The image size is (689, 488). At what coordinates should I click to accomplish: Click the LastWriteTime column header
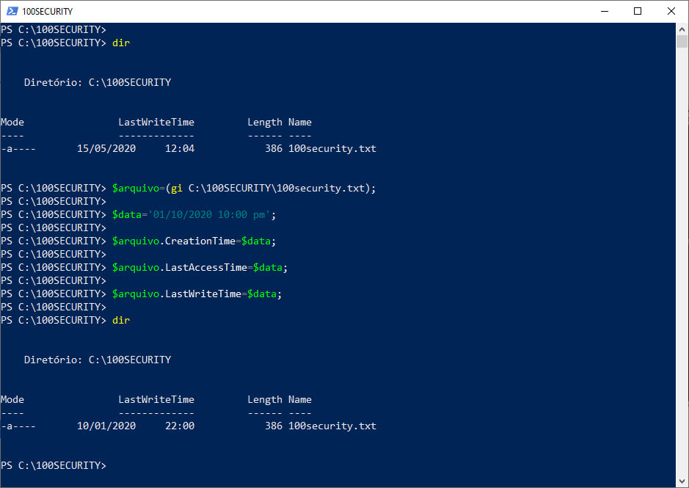click(156, 122)
